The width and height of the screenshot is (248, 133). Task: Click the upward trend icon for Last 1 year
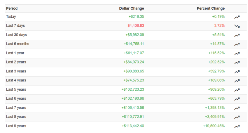click(237, 53)
